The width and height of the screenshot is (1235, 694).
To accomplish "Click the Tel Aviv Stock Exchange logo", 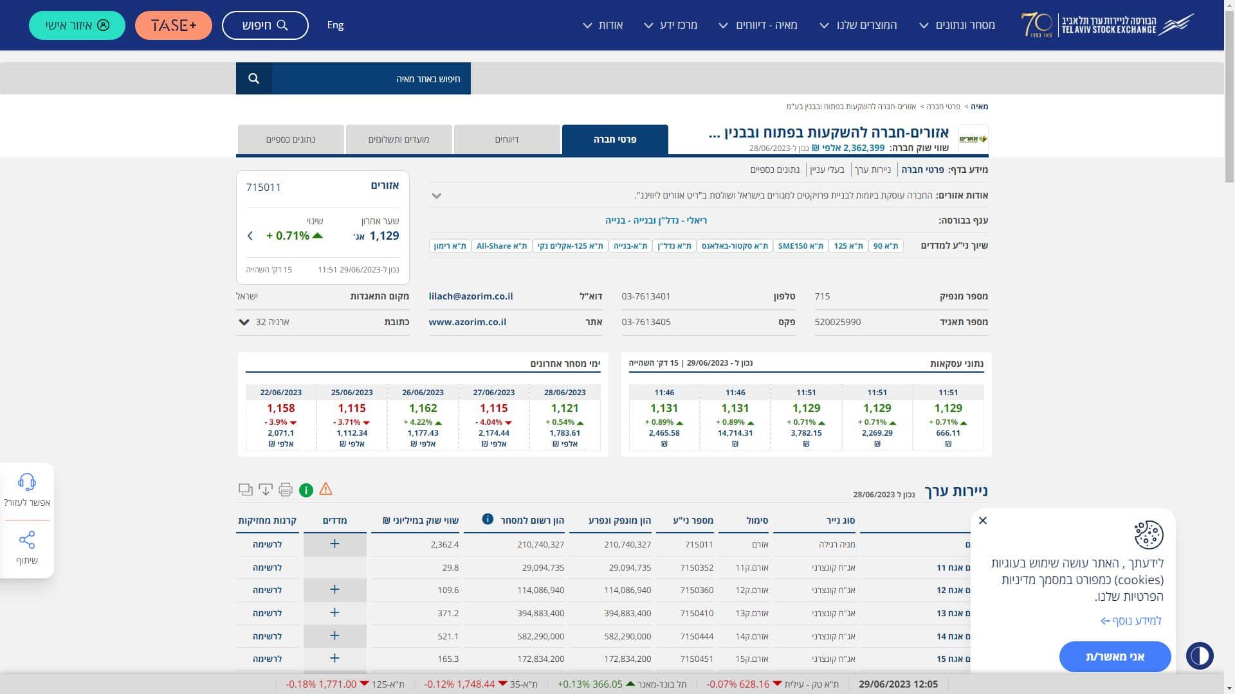I will pyautogui.click(x=1108, y=25).
